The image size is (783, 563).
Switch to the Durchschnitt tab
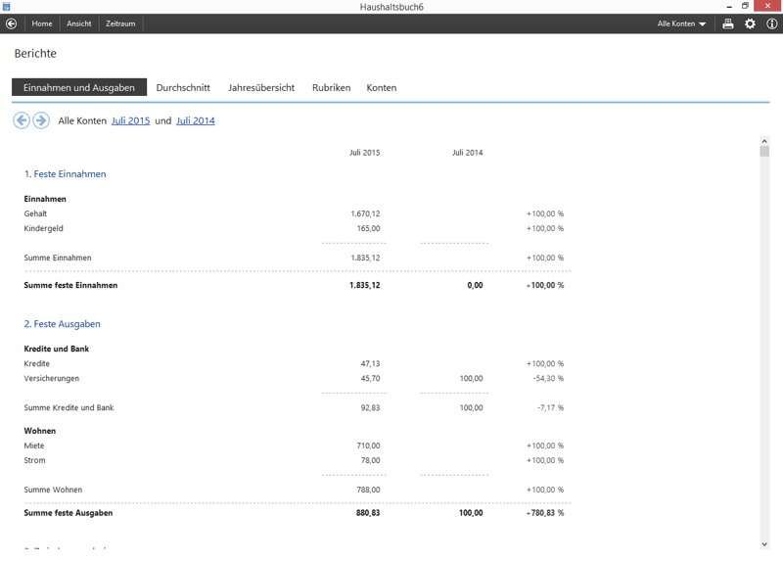click(x=183, y=88)
